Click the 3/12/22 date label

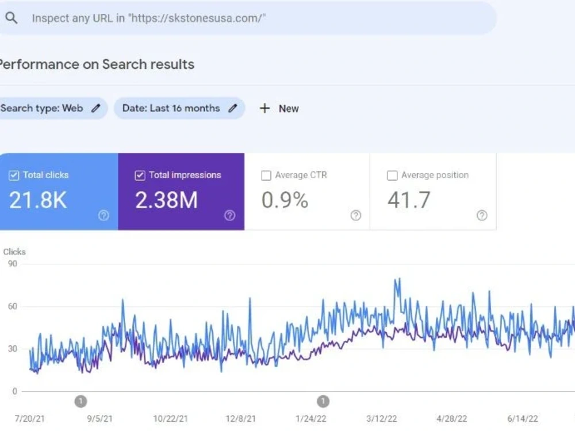(381, 418)
